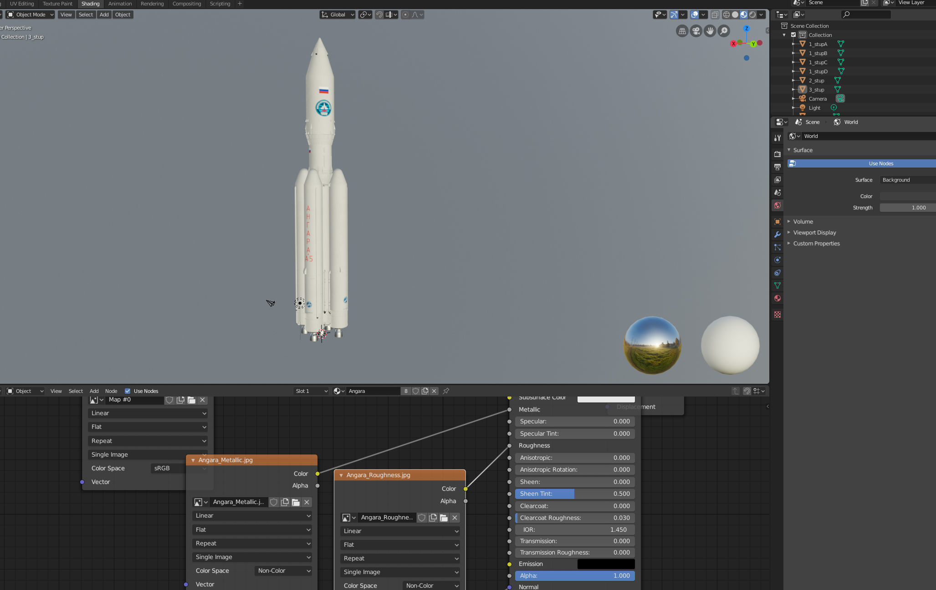Open the Material properties tab icon
Image resolution: width=936 pixels, height=590 pixels.
point(777,298)
